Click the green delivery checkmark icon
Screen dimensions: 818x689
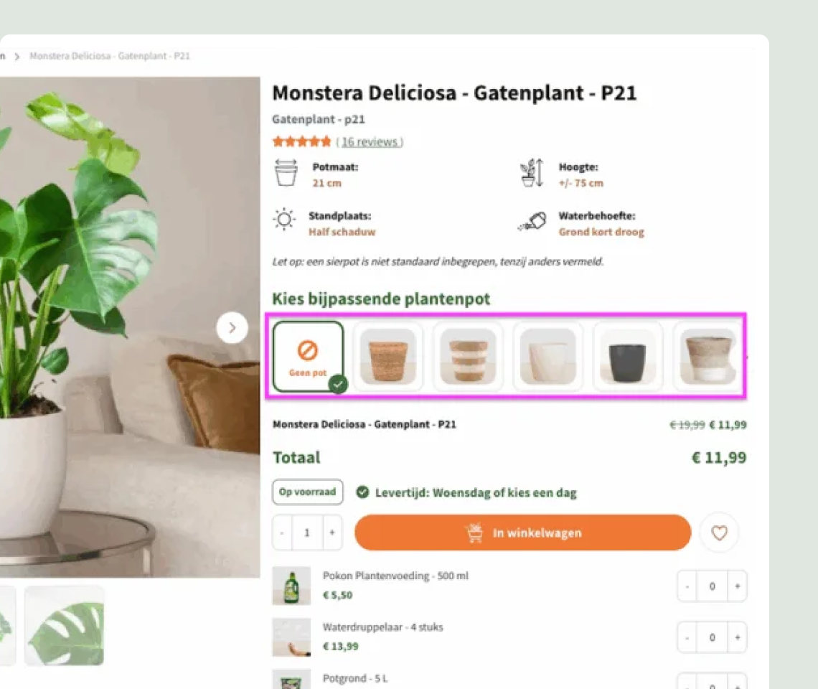pyautogui.click(x=362, y=492)
